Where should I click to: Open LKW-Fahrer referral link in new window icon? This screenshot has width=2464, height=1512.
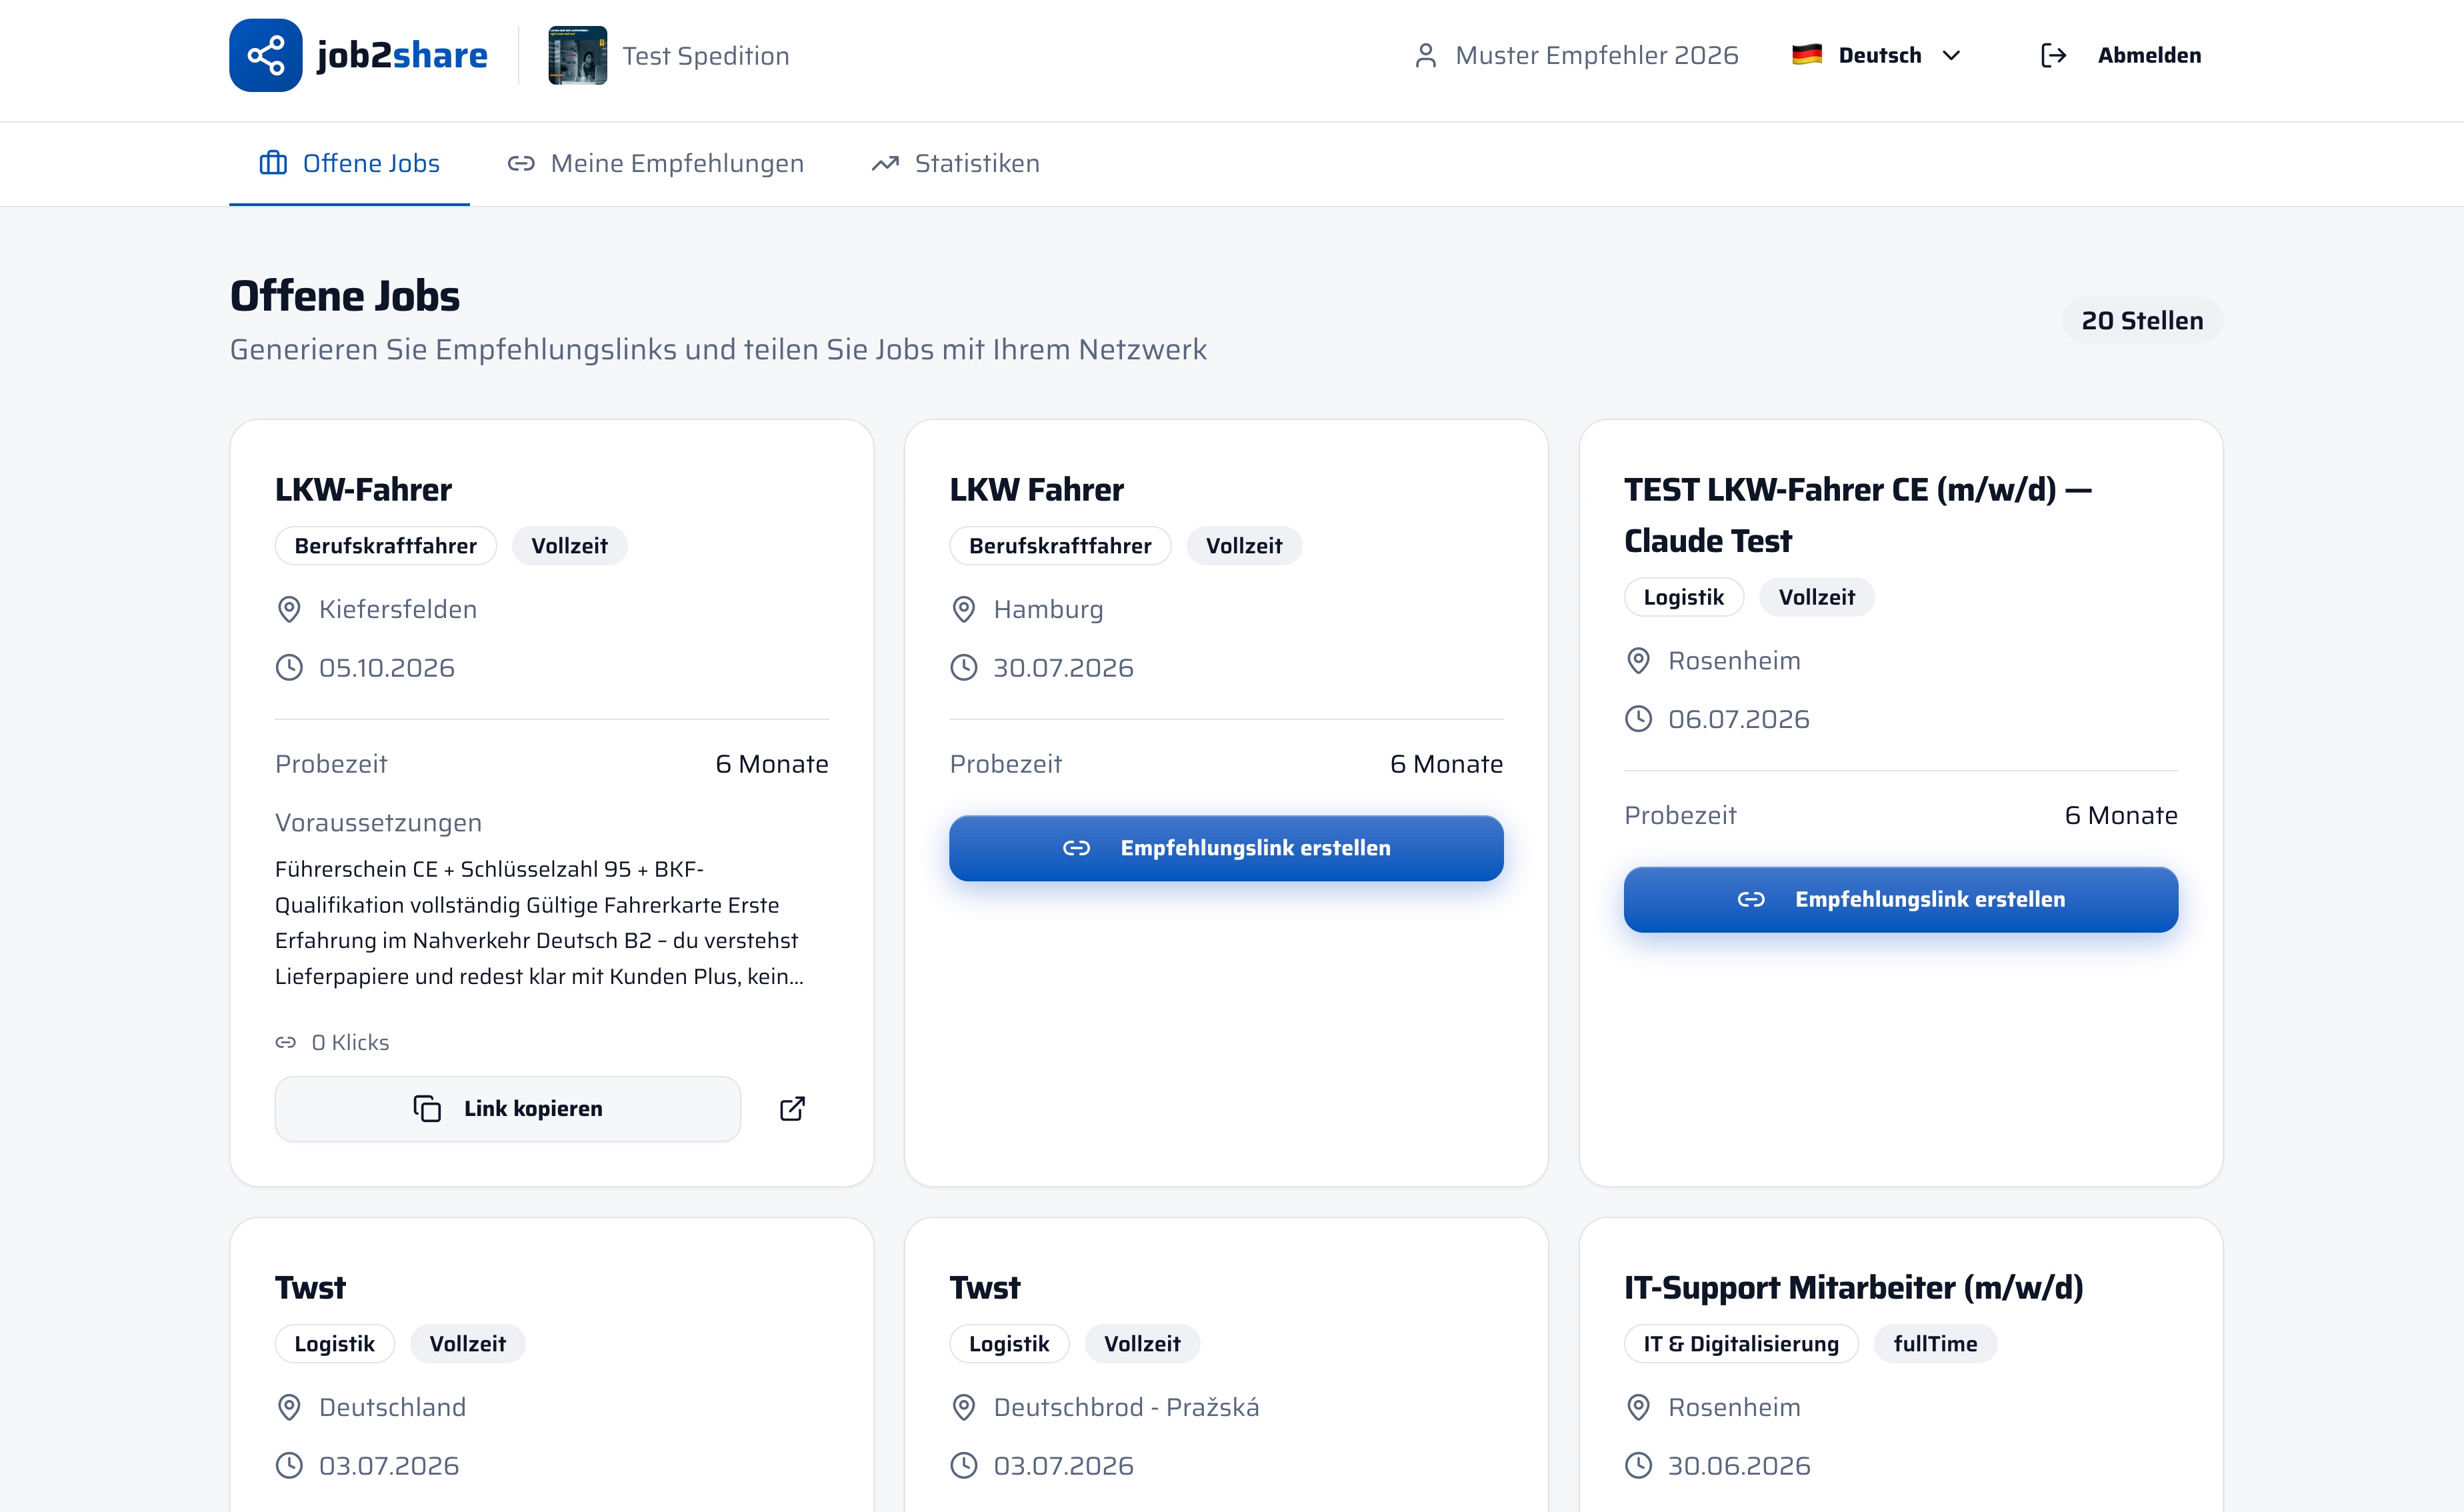coord(792,1108)
